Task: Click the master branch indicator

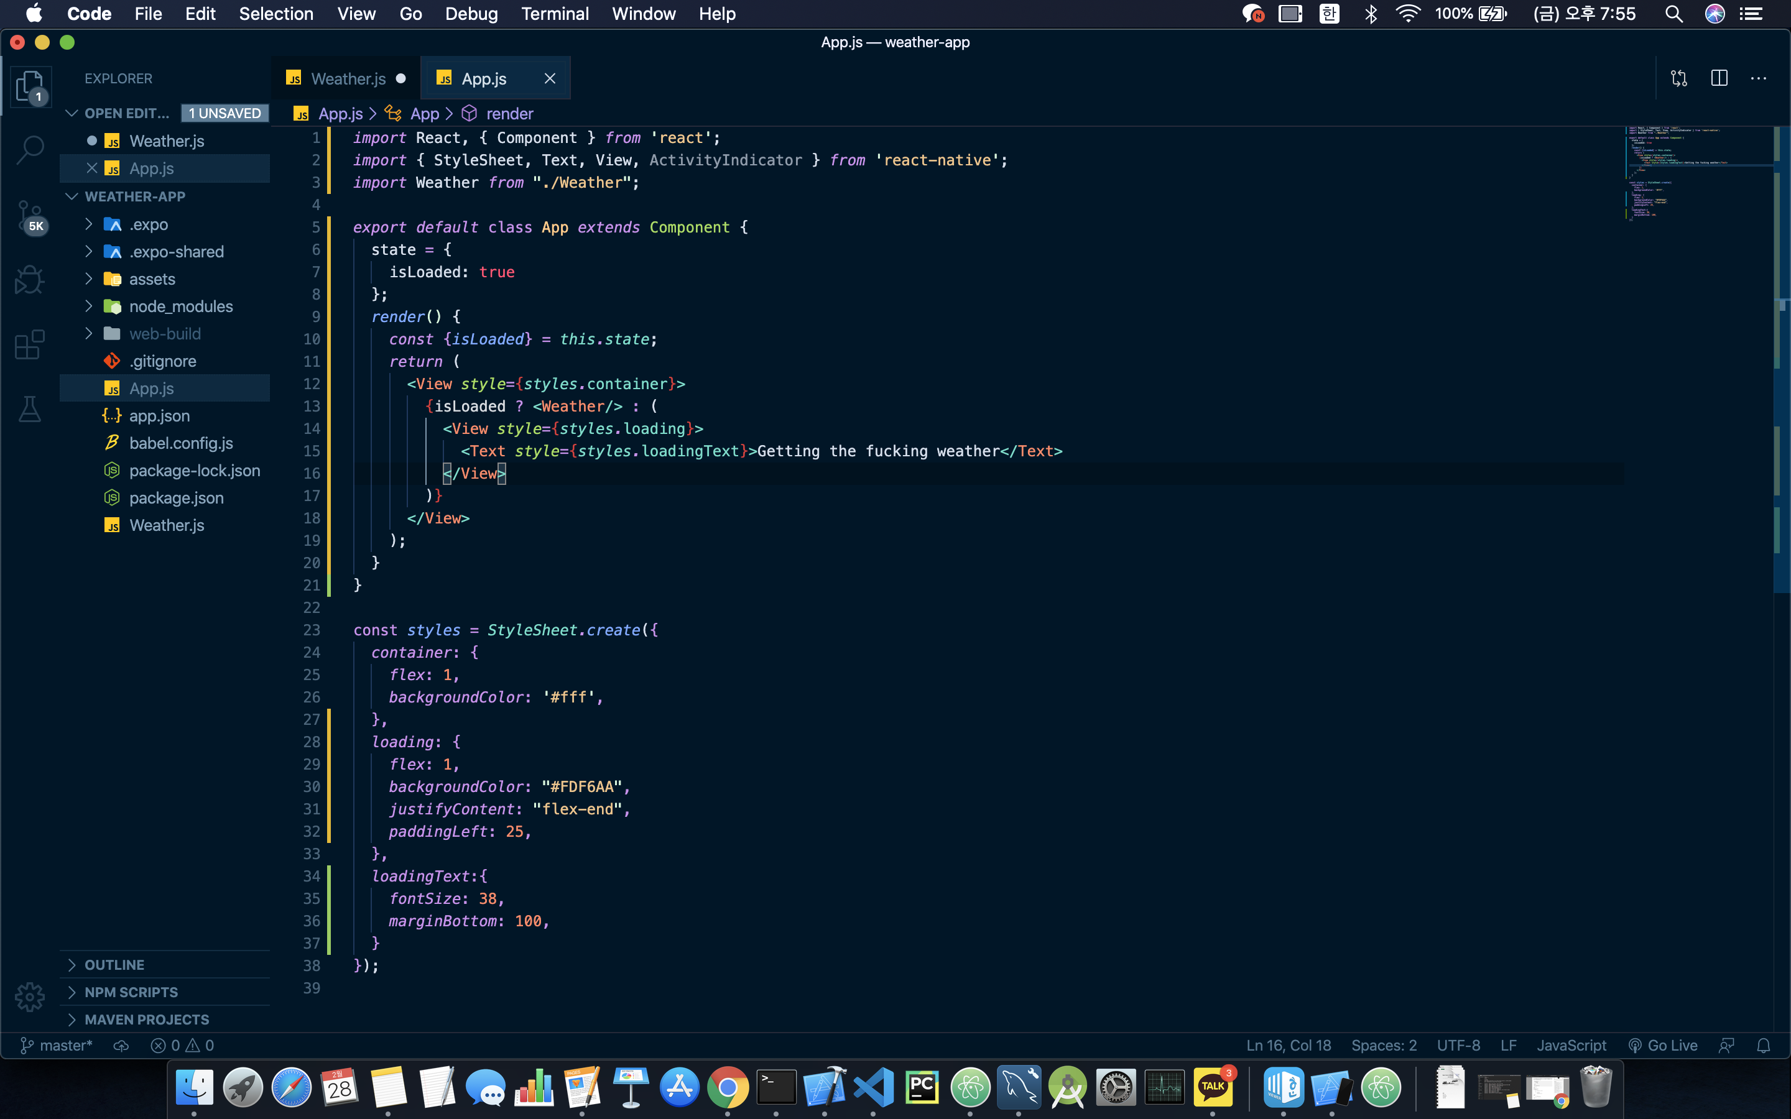Action: click(x=56, y=1045)
